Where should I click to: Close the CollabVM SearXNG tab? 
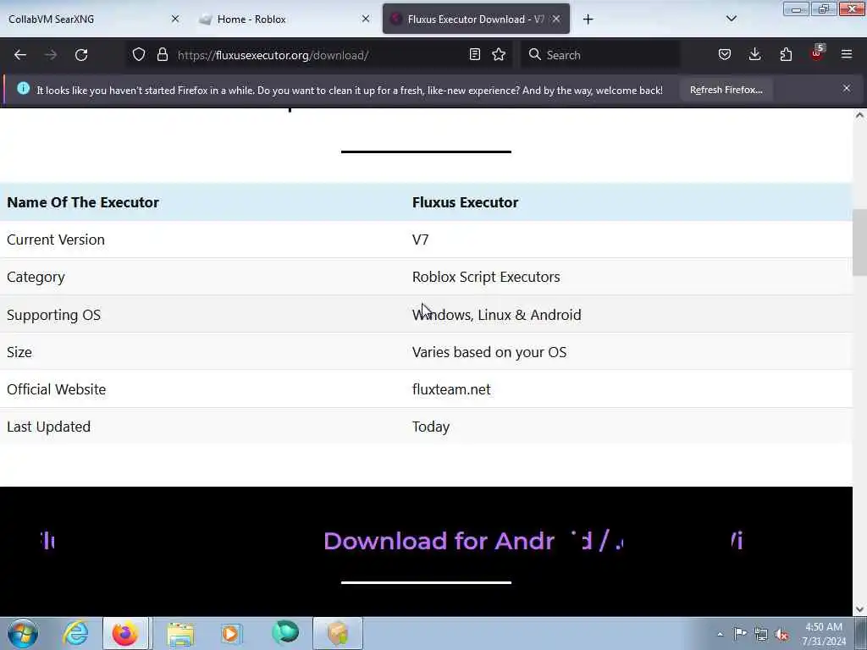coord(175,19)
